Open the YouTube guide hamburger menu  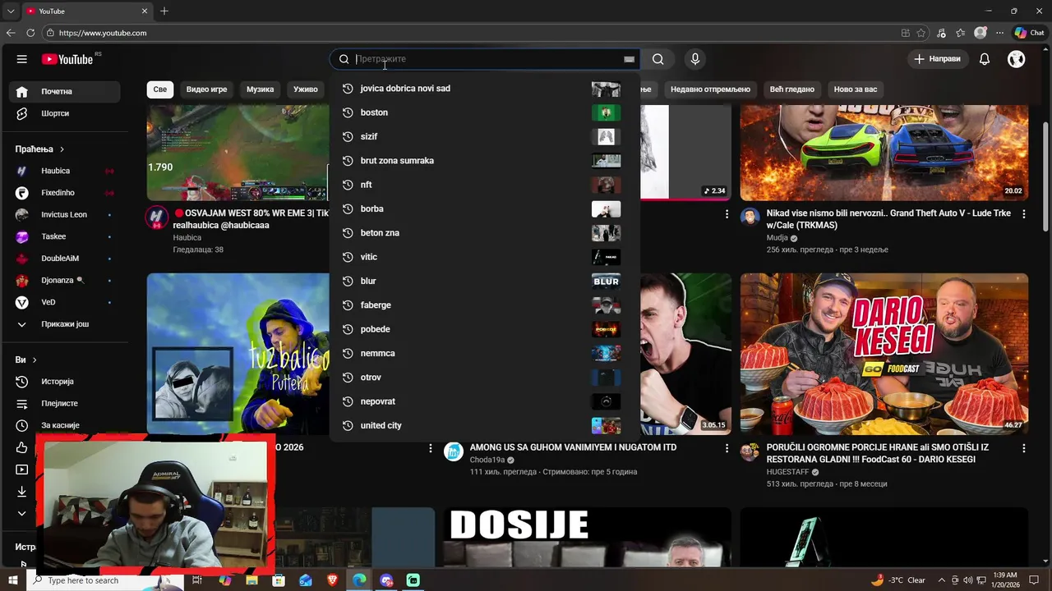point(22,59)
